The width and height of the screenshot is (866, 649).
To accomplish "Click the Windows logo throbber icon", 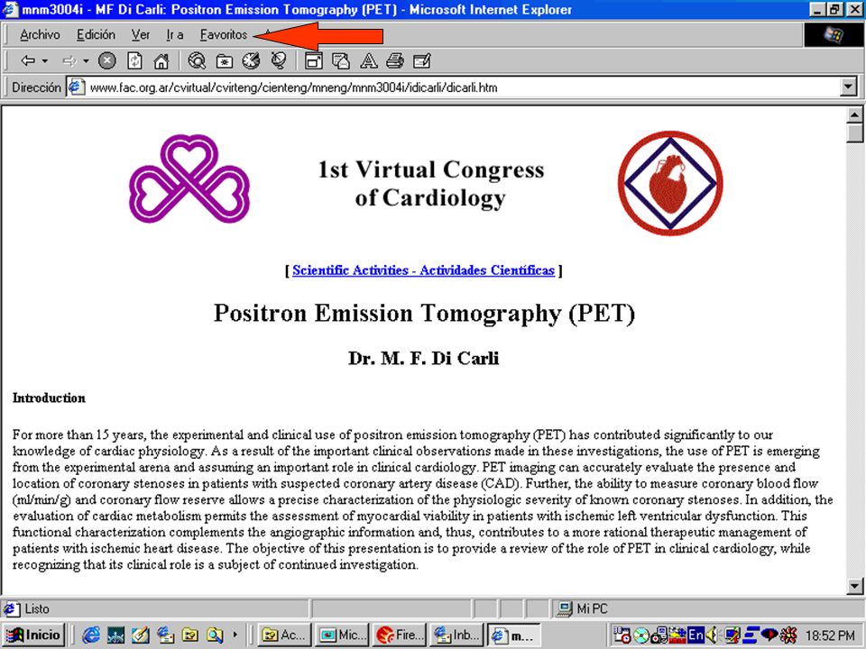I will [x=833, y=35].
